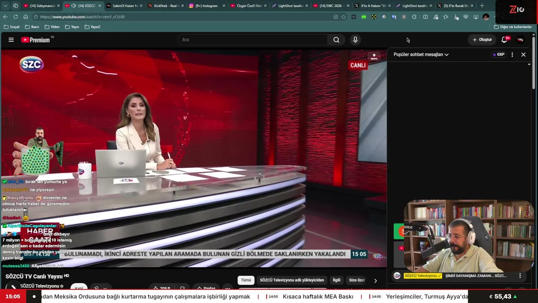Select the İlgili filter chip
The width and height of the screenshot is (538, 303).
point(337,280)
